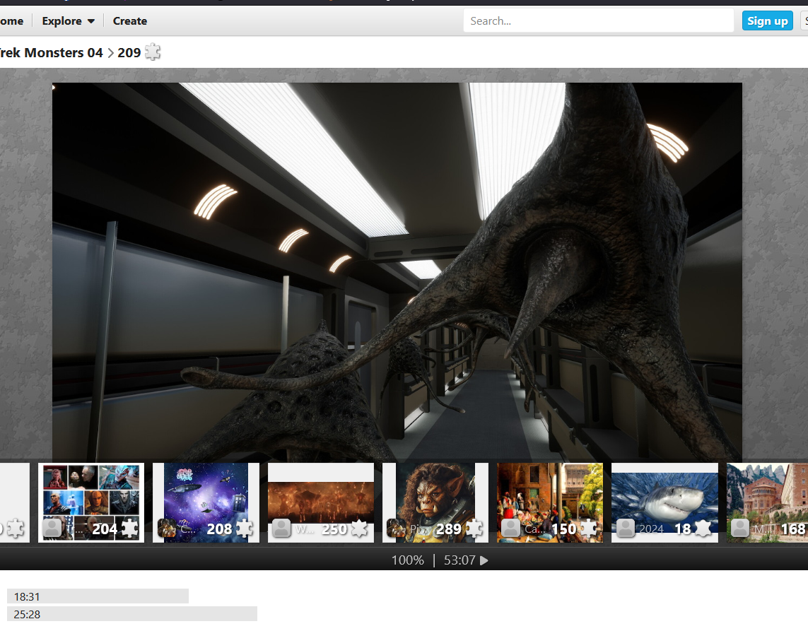Screen dimensions: 808x631
Task: Open the 250-piece orange scene puzzle thumbnail
Action: click(x=320, y=502)
